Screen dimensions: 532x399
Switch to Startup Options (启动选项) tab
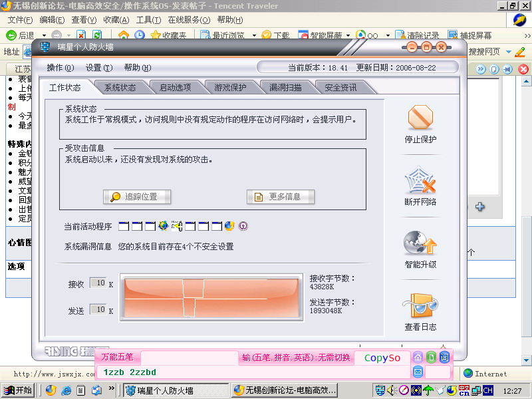pyautogui.click(x=175, y=88)
